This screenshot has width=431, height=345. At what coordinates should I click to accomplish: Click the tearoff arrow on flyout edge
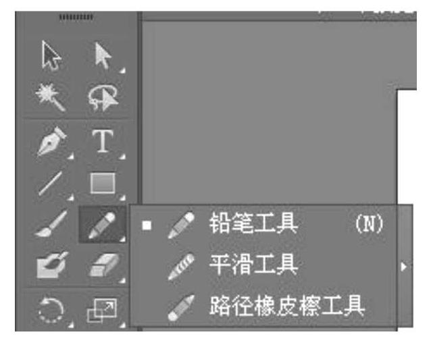click(x=405, y=267)
